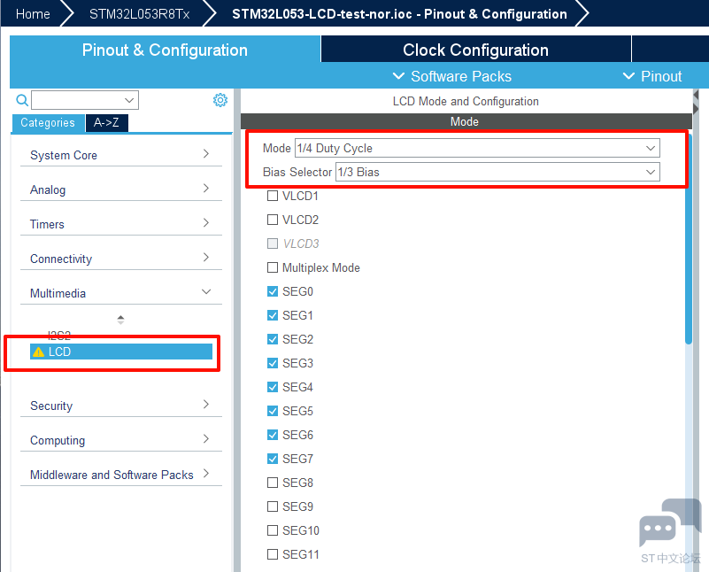Open the Software Packs menu

452,76
